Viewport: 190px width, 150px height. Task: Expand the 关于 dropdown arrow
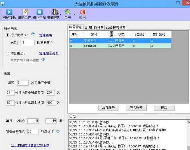[x=74, y=14]
